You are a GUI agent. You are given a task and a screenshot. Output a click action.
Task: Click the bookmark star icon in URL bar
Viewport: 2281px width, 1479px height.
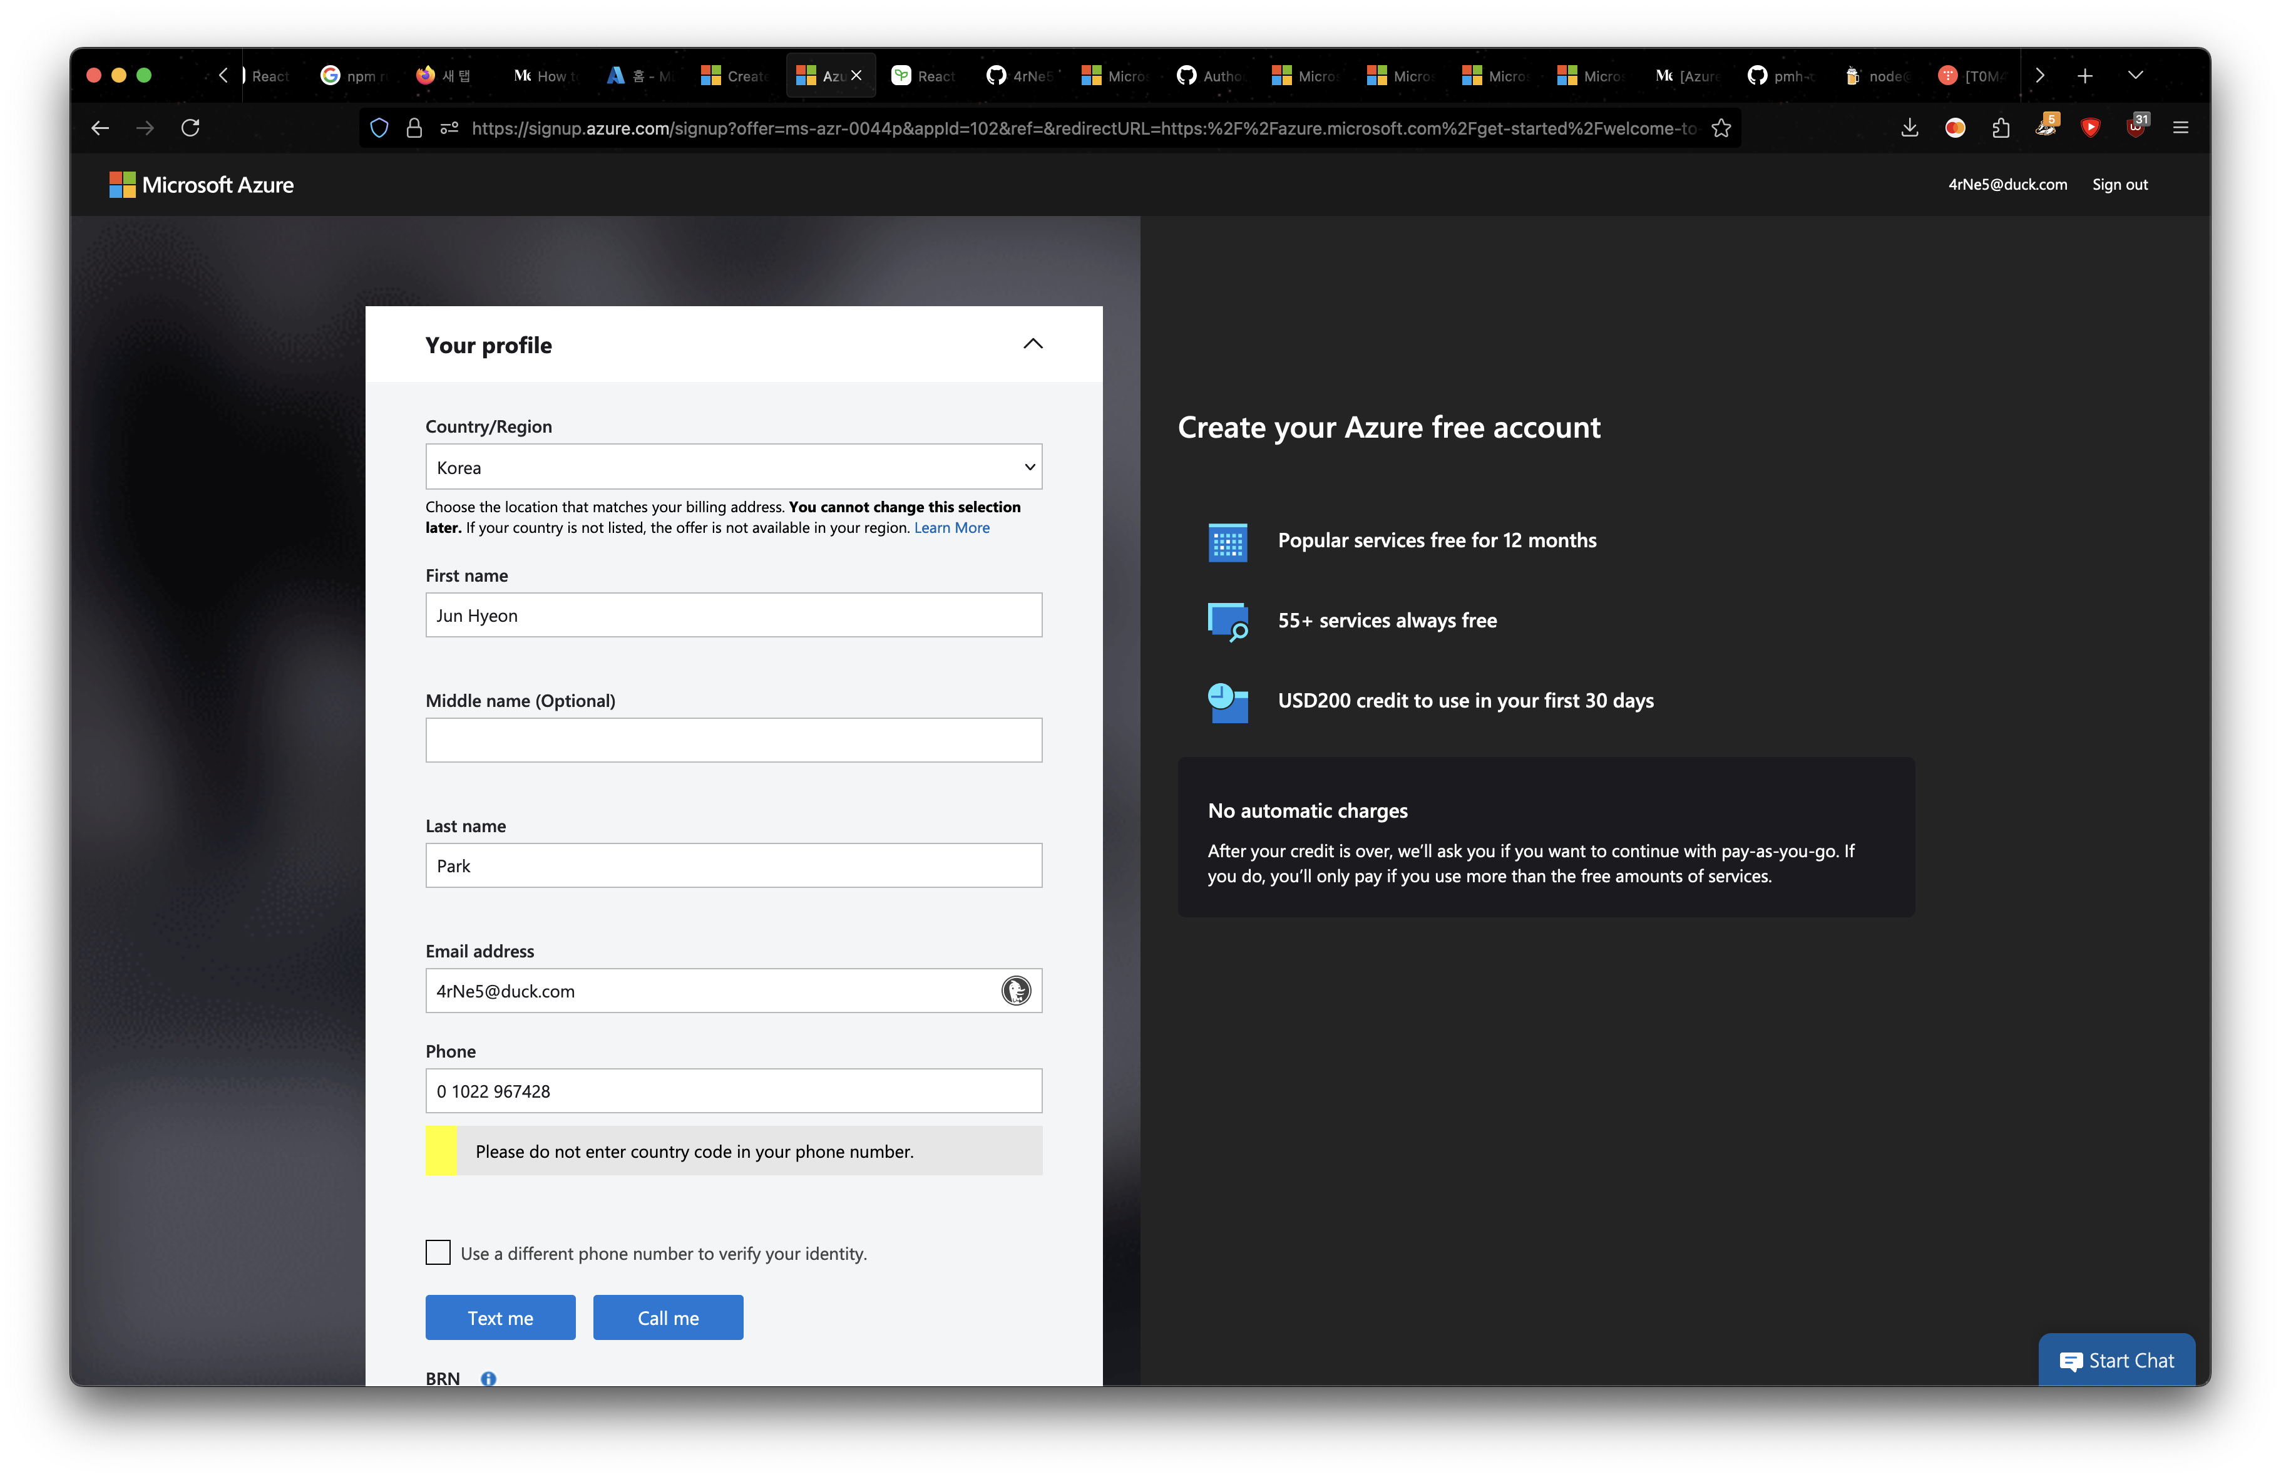1721,128
